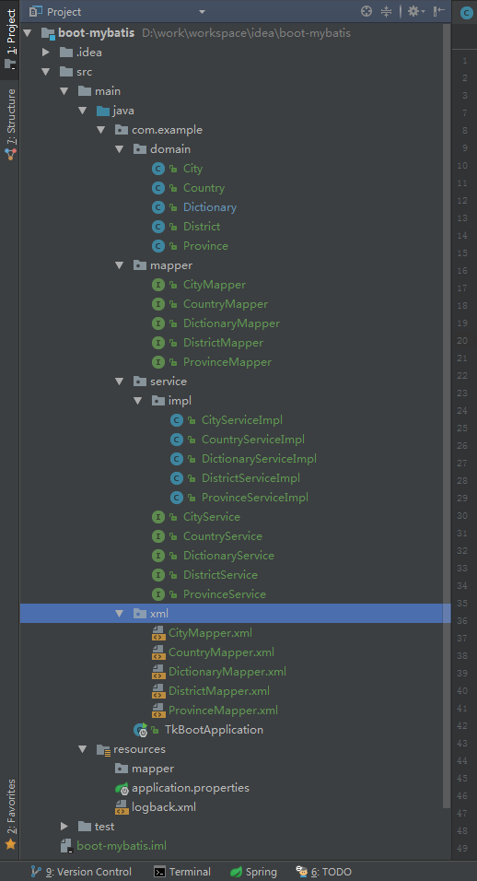Expand the .idea folder

[x=46, y=53]
